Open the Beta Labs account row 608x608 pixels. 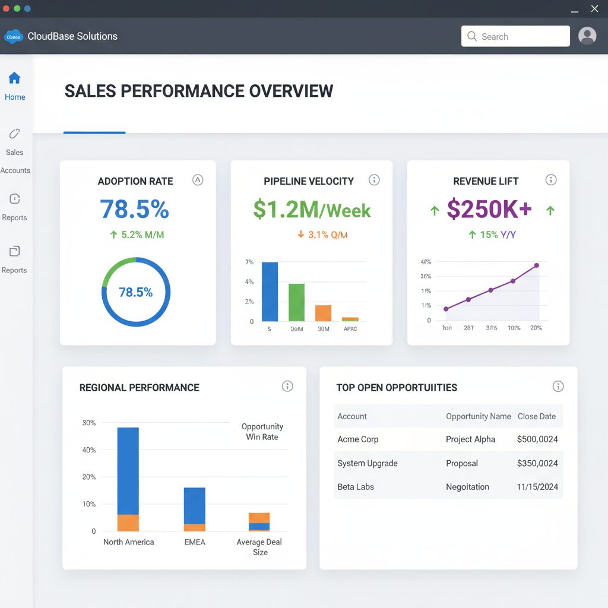(x=448, y=487)
